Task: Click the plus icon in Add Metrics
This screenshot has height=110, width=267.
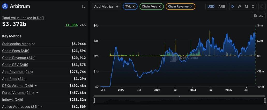Action: tap(117, 6)
